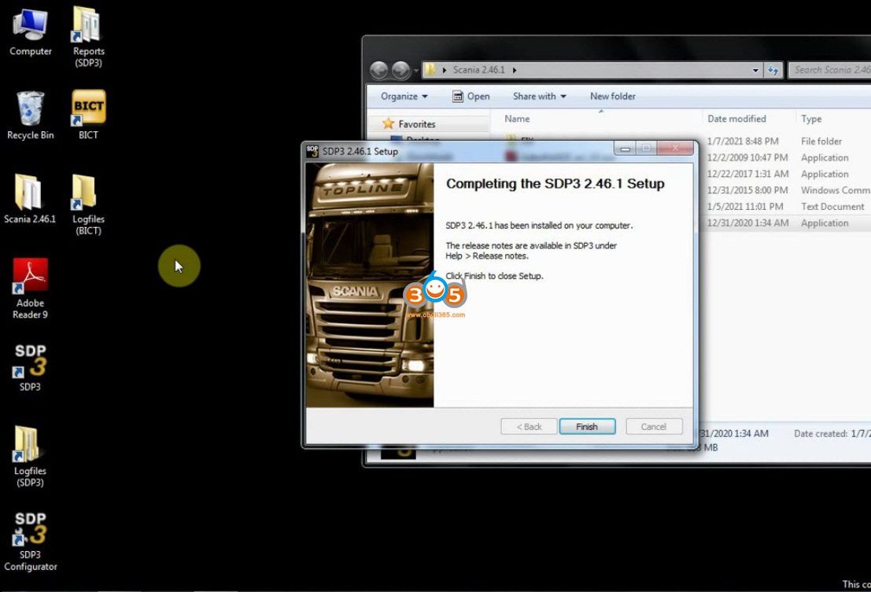Click Scania 2.46.1 in the address bar
871x592 pixels.
pos(479,70)
